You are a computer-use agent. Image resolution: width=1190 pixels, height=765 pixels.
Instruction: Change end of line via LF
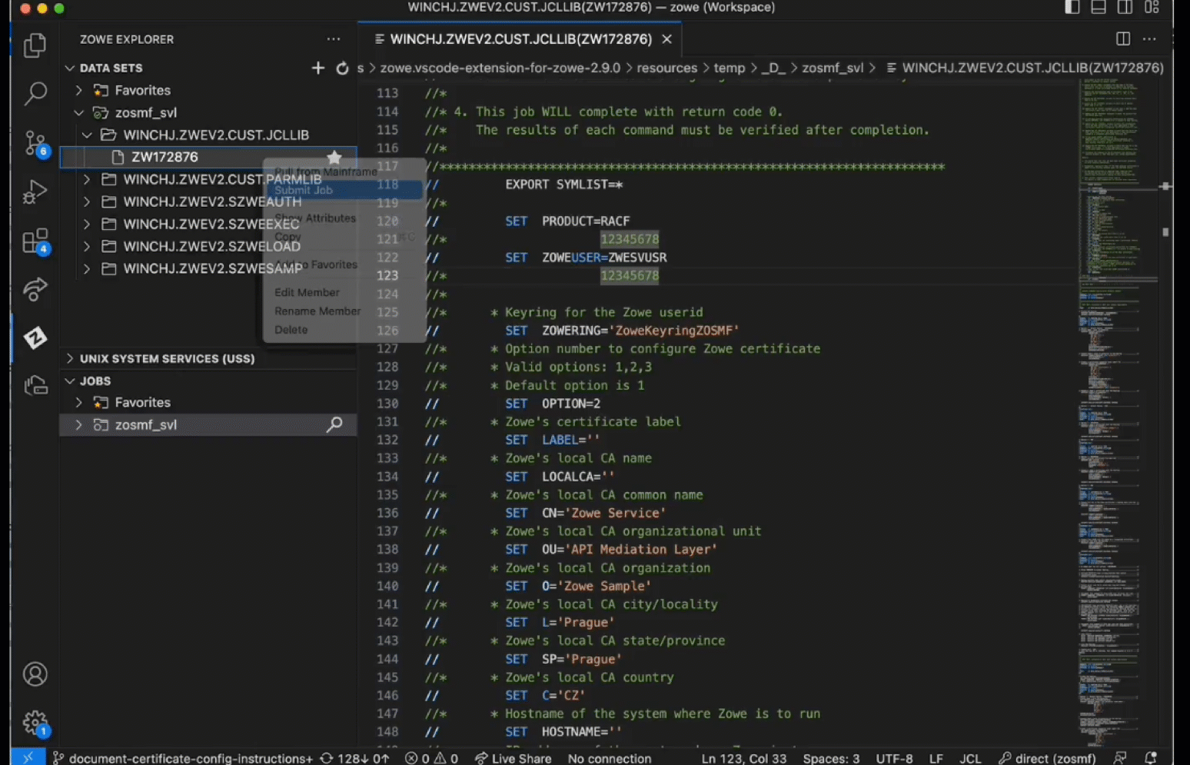[x=936, y=758]
